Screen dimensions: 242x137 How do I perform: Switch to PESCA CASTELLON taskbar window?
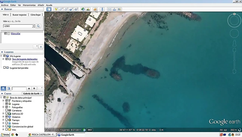42,135
